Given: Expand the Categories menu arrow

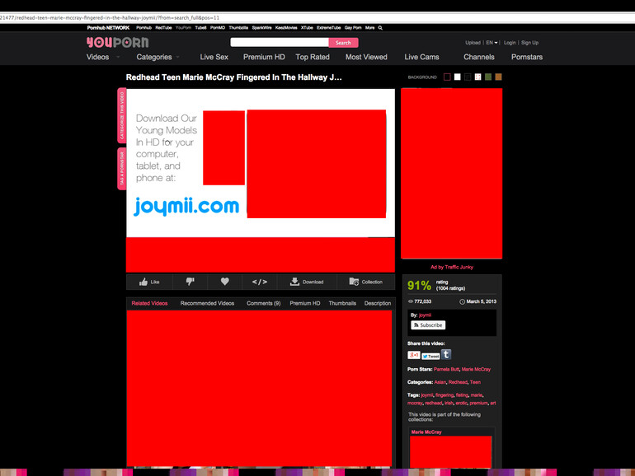Looking at the screenshot, I should (178, 57).
